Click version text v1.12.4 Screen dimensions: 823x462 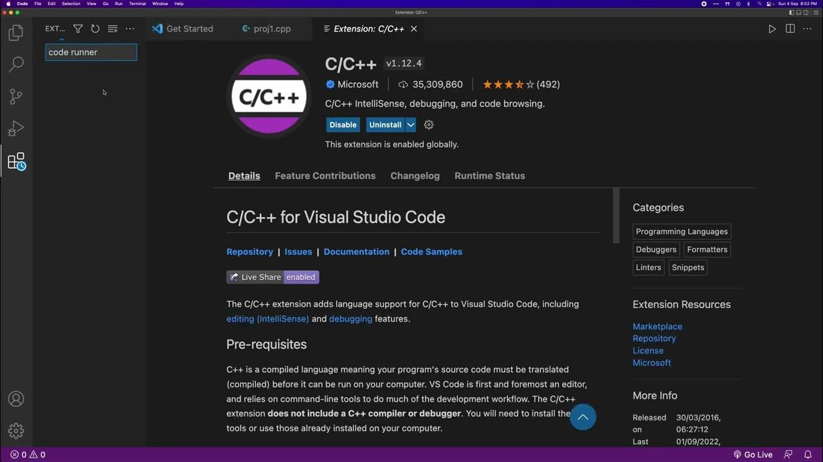404,64
